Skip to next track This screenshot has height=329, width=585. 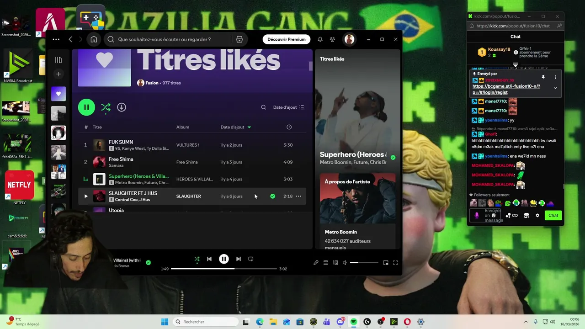point(238,259)
